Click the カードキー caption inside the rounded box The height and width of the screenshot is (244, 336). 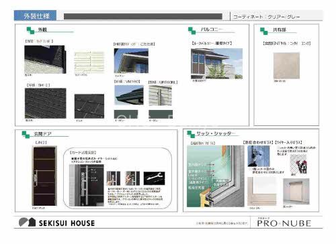[83, 152]
